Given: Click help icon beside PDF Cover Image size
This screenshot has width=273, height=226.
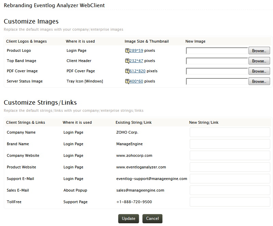Looking at the screenshot, I should (127, 71).
